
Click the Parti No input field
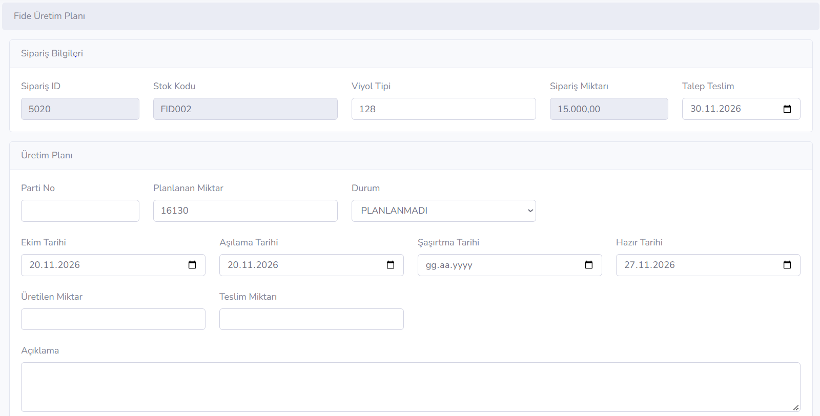pos(80,211)
